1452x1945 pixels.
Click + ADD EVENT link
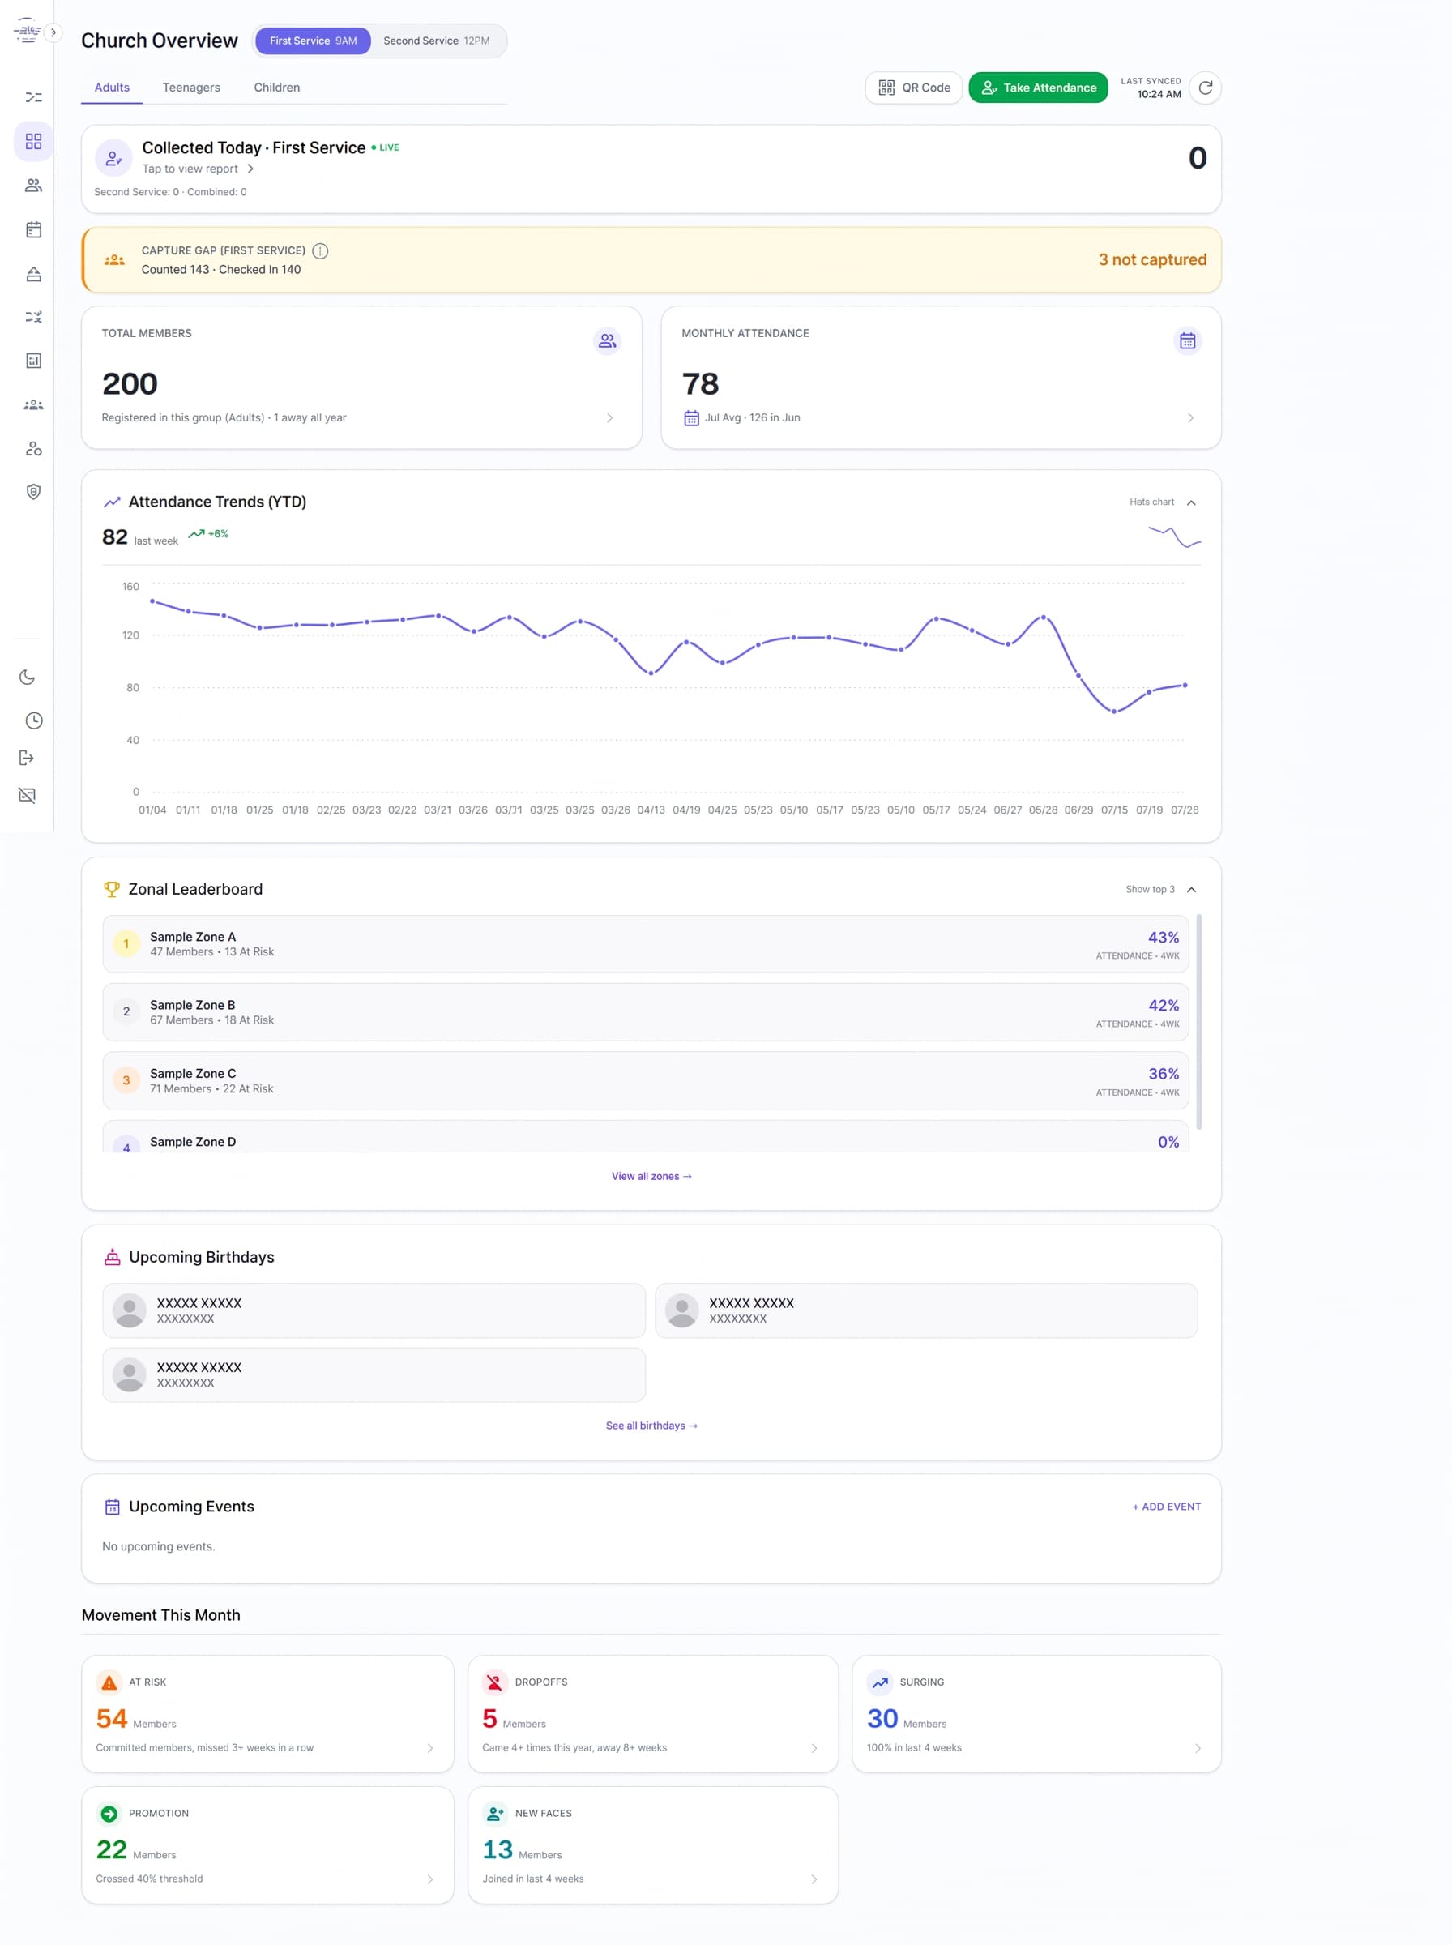tap(1165, 1507)
